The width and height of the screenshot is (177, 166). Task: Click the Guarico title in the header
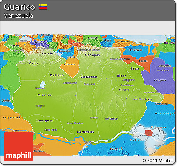tap(19, 7)
